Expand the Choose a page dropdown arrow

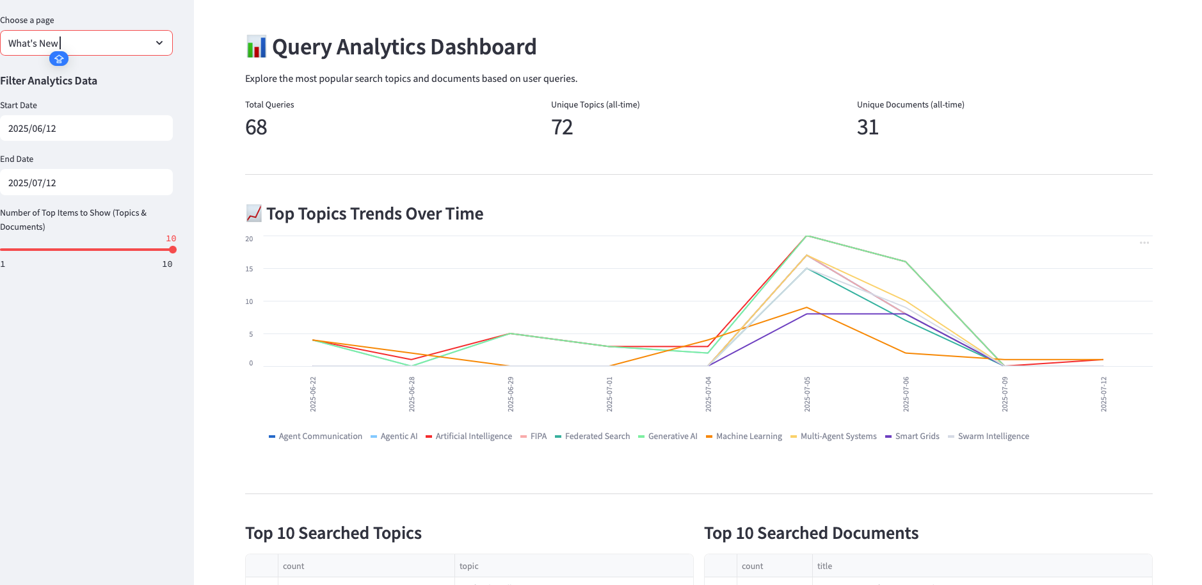click(159, 43)
